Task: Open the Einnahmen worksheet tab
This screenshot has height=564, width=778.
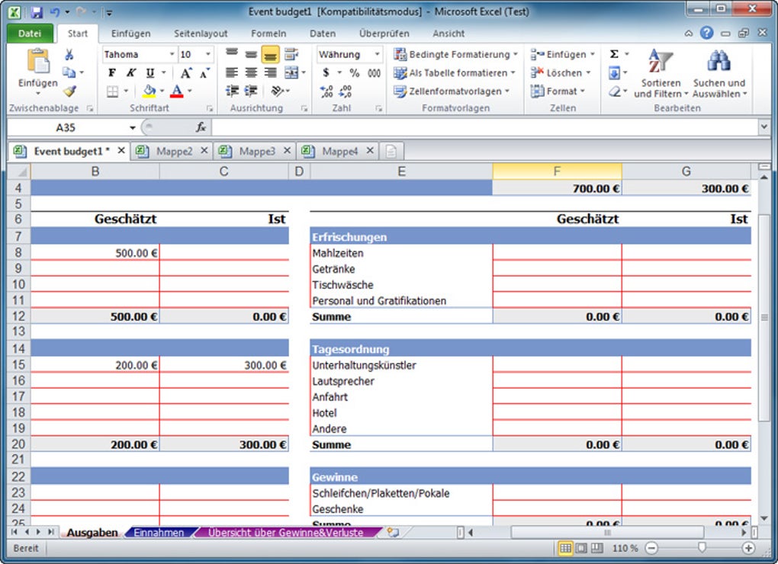Action: point(158,533)
